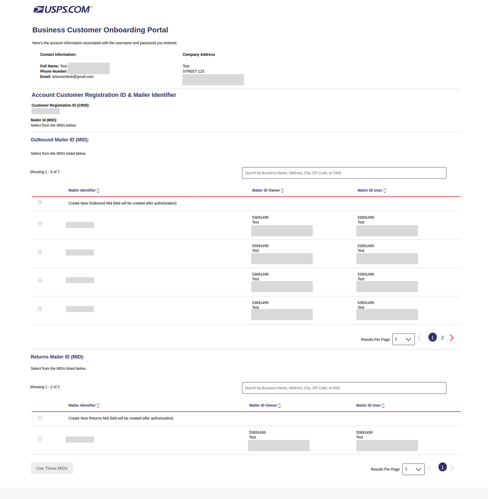
Task: Click Create New Returns Mid row text
Action: tap(121, 418)
